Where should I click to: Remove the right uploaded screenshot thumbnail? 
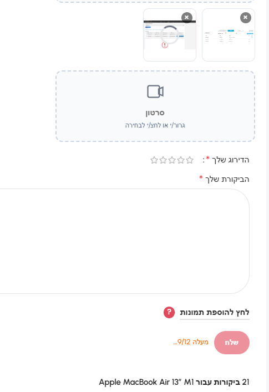point(246,18)
